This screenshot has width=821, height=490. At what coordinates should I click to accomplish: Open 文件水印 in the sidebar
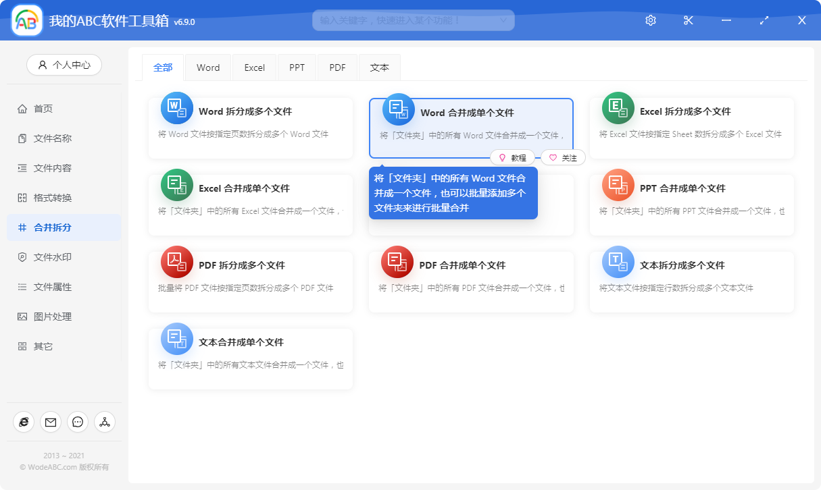53,257
